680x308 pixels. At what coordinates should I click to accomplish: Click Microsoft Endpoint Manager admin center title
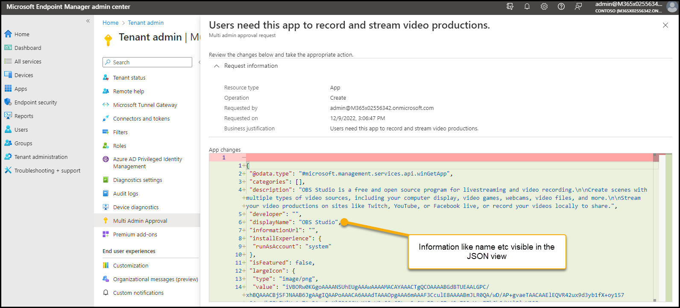pos(68,7)
